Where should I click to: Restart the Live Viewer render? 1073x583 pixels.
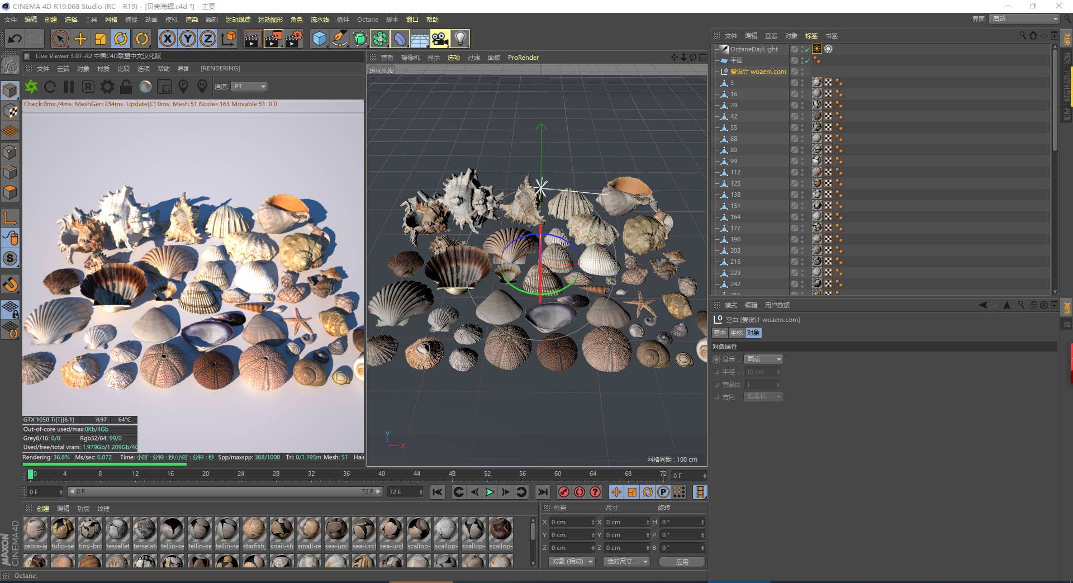pos(50,87)
